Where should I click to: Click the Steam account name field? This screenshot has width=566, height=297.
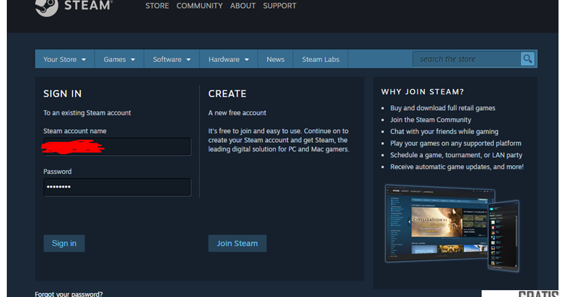117,146
